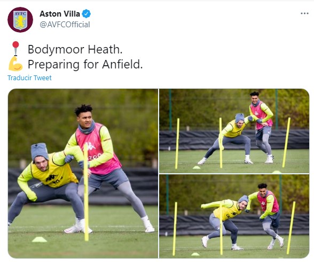The width and height of the screenshot is (314, 262).
Task: Open the Aston Villa profile avatar
Action: 20,20
